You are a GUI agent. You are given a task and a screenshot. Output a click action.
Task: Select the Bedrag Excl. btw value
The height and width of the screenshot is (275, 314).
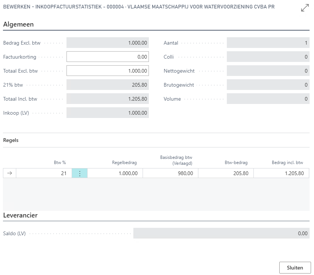(x=107, y=43)
